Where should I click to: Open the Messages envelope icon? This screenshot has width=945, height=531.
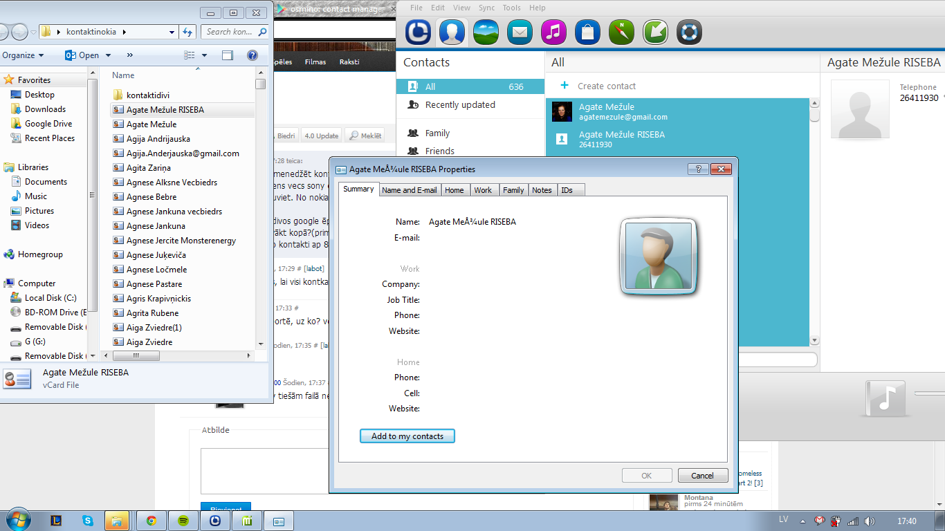click(520, 32)
